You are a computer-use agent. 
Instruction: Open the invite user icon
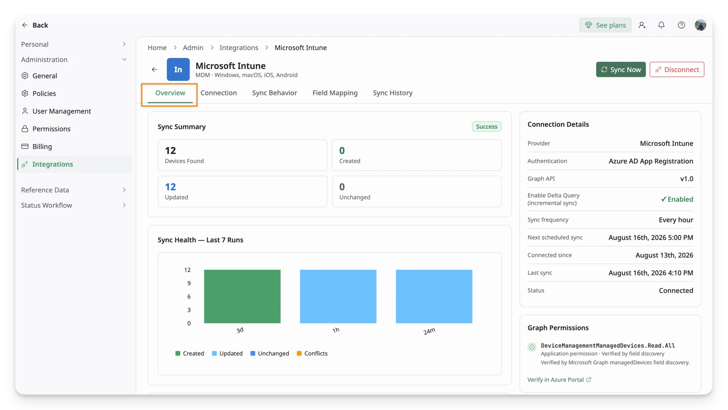[x=642, y=25]
